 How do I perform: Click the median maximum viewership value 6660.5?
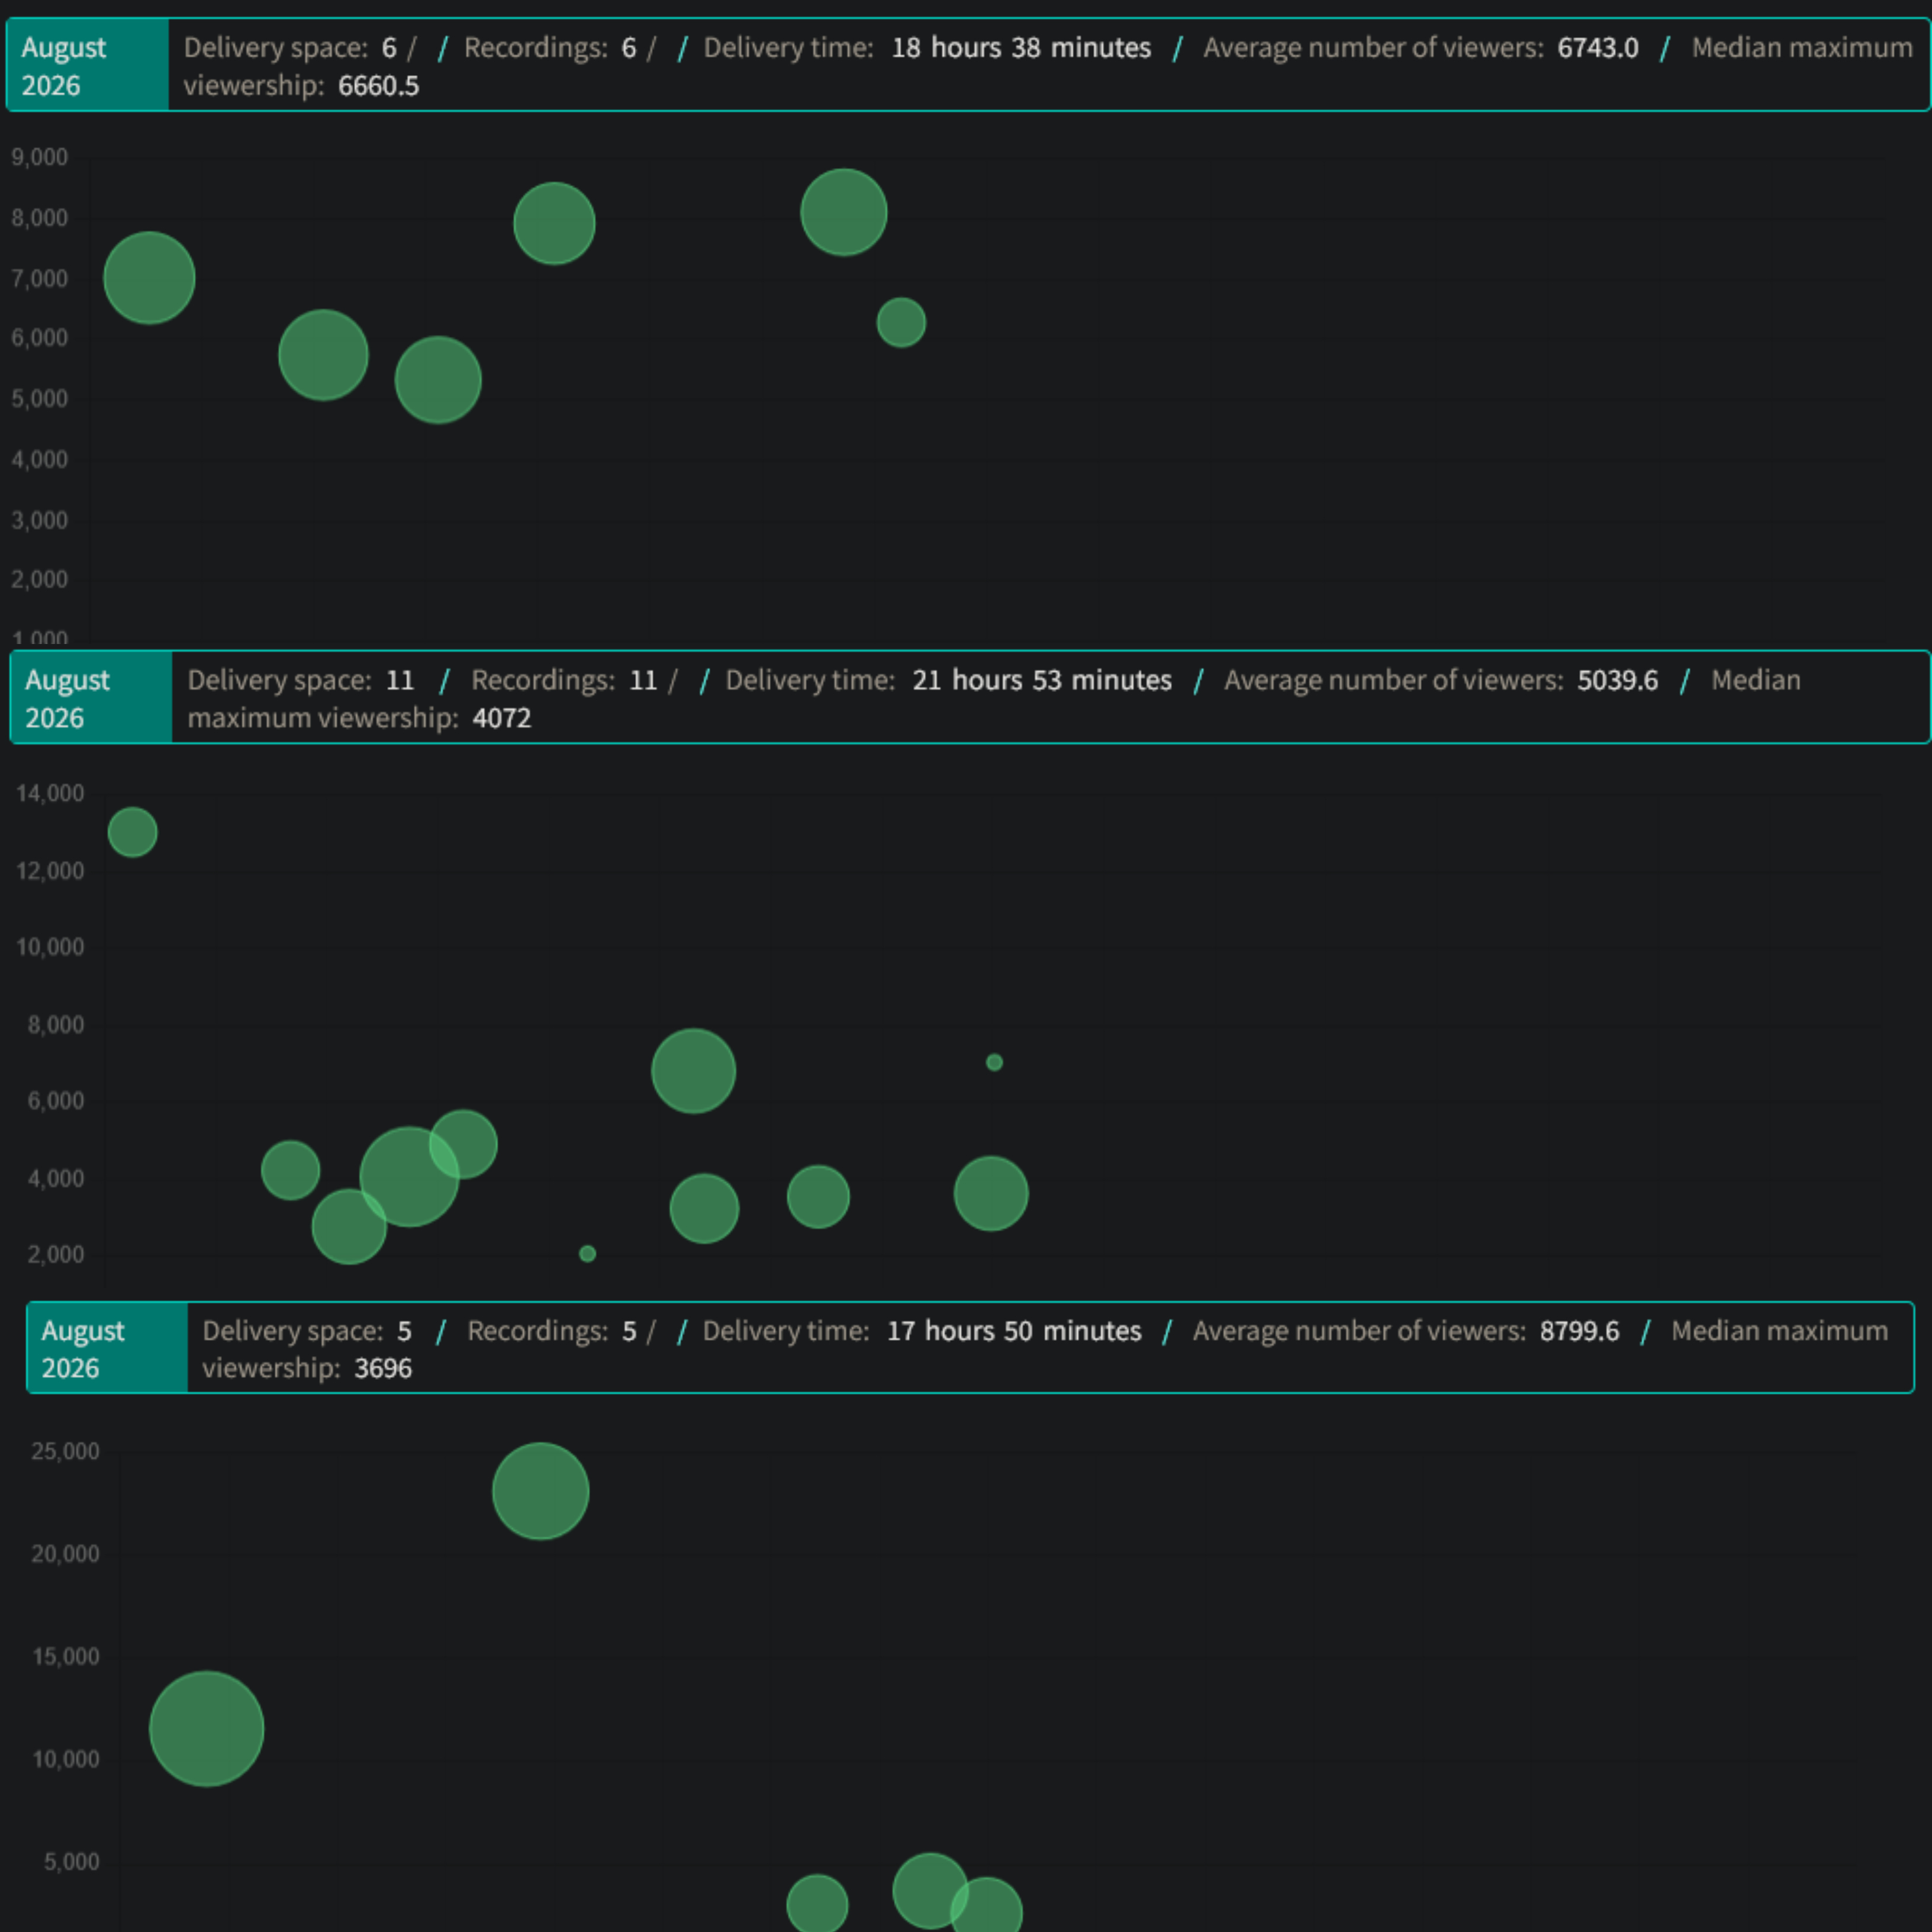coord(379,86)
